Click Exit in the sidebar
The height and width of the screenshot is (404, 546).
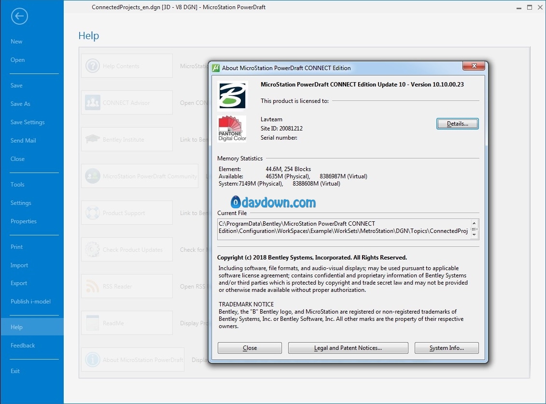point(15,371)
